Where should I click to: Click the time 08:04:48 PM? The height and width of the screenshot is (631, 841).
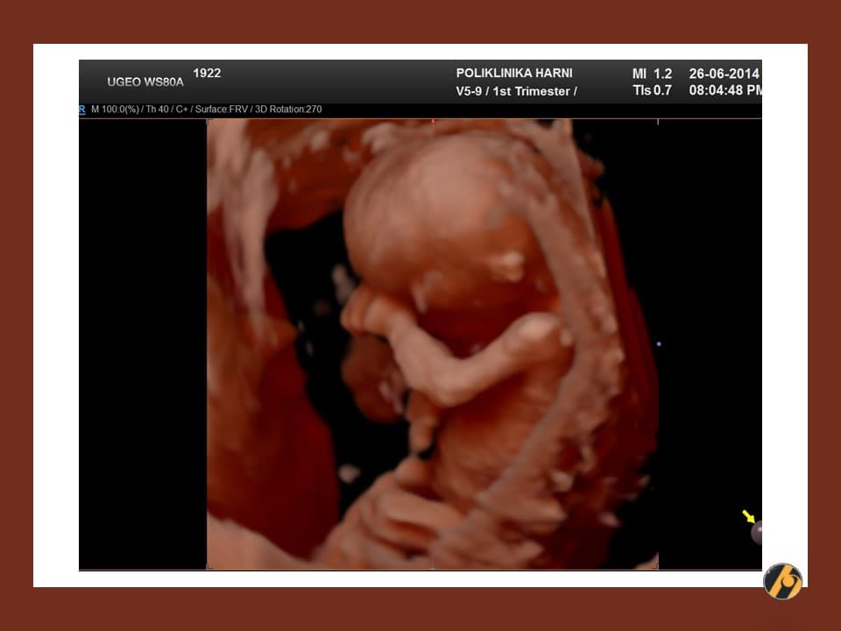pyautogui.click(x=725, y=90)
